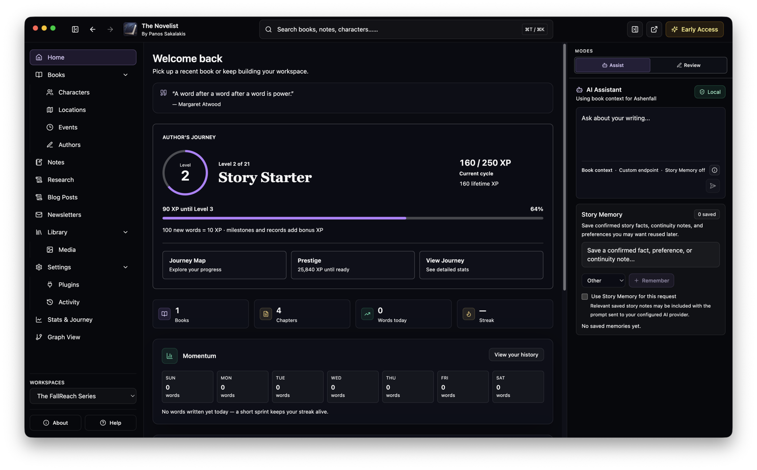
Task: Go back with the left arrow
Action: click(x=93, y=29)
